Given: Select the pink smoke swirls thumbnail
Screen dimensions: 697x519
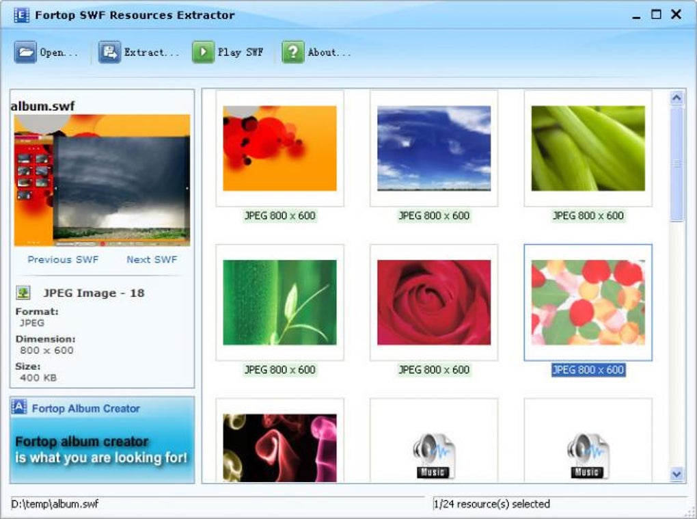Looking at the screenshot, I should point(279,448).
